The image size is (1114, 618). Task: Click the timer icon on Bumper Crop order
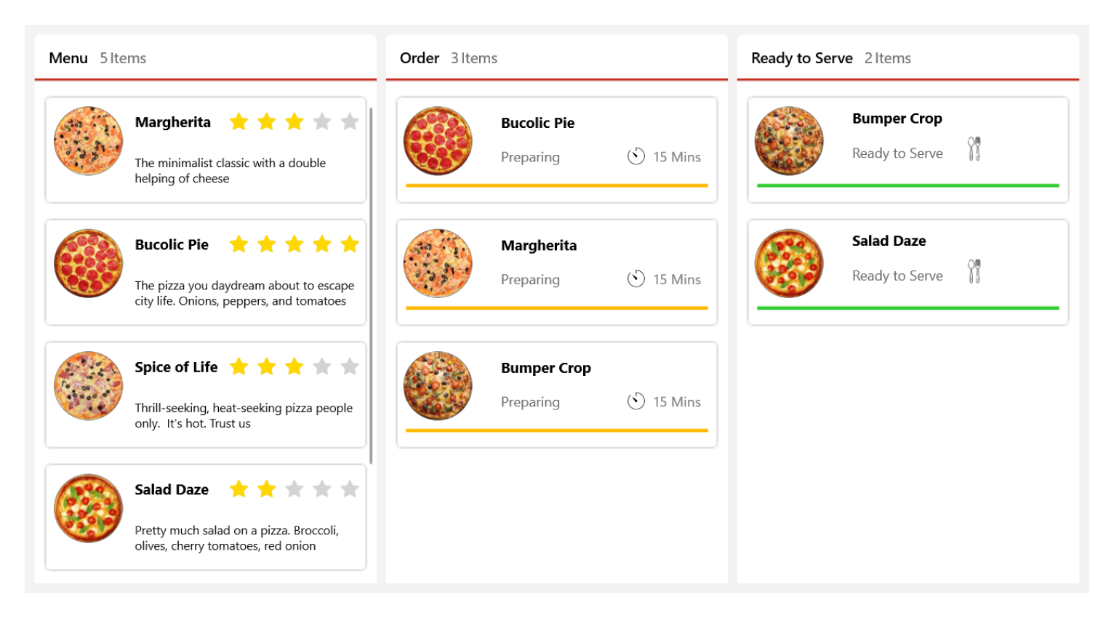636,401
